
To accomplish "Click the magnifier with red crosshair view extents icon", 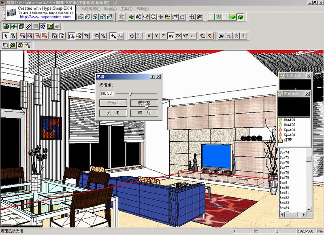I will pyautogui.click(x=192, y=17).
